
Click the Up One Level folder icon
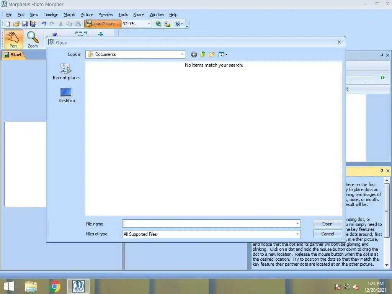pos(203,54)
